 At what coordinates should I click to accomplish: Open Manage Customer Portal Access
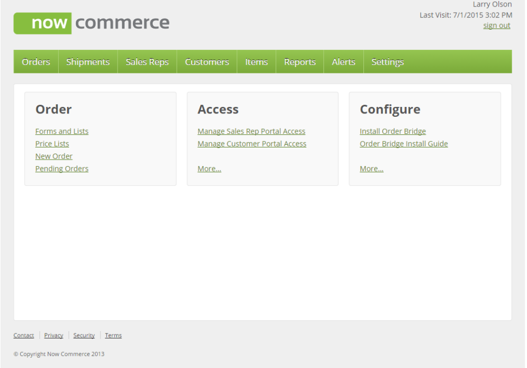coord(252,144)
